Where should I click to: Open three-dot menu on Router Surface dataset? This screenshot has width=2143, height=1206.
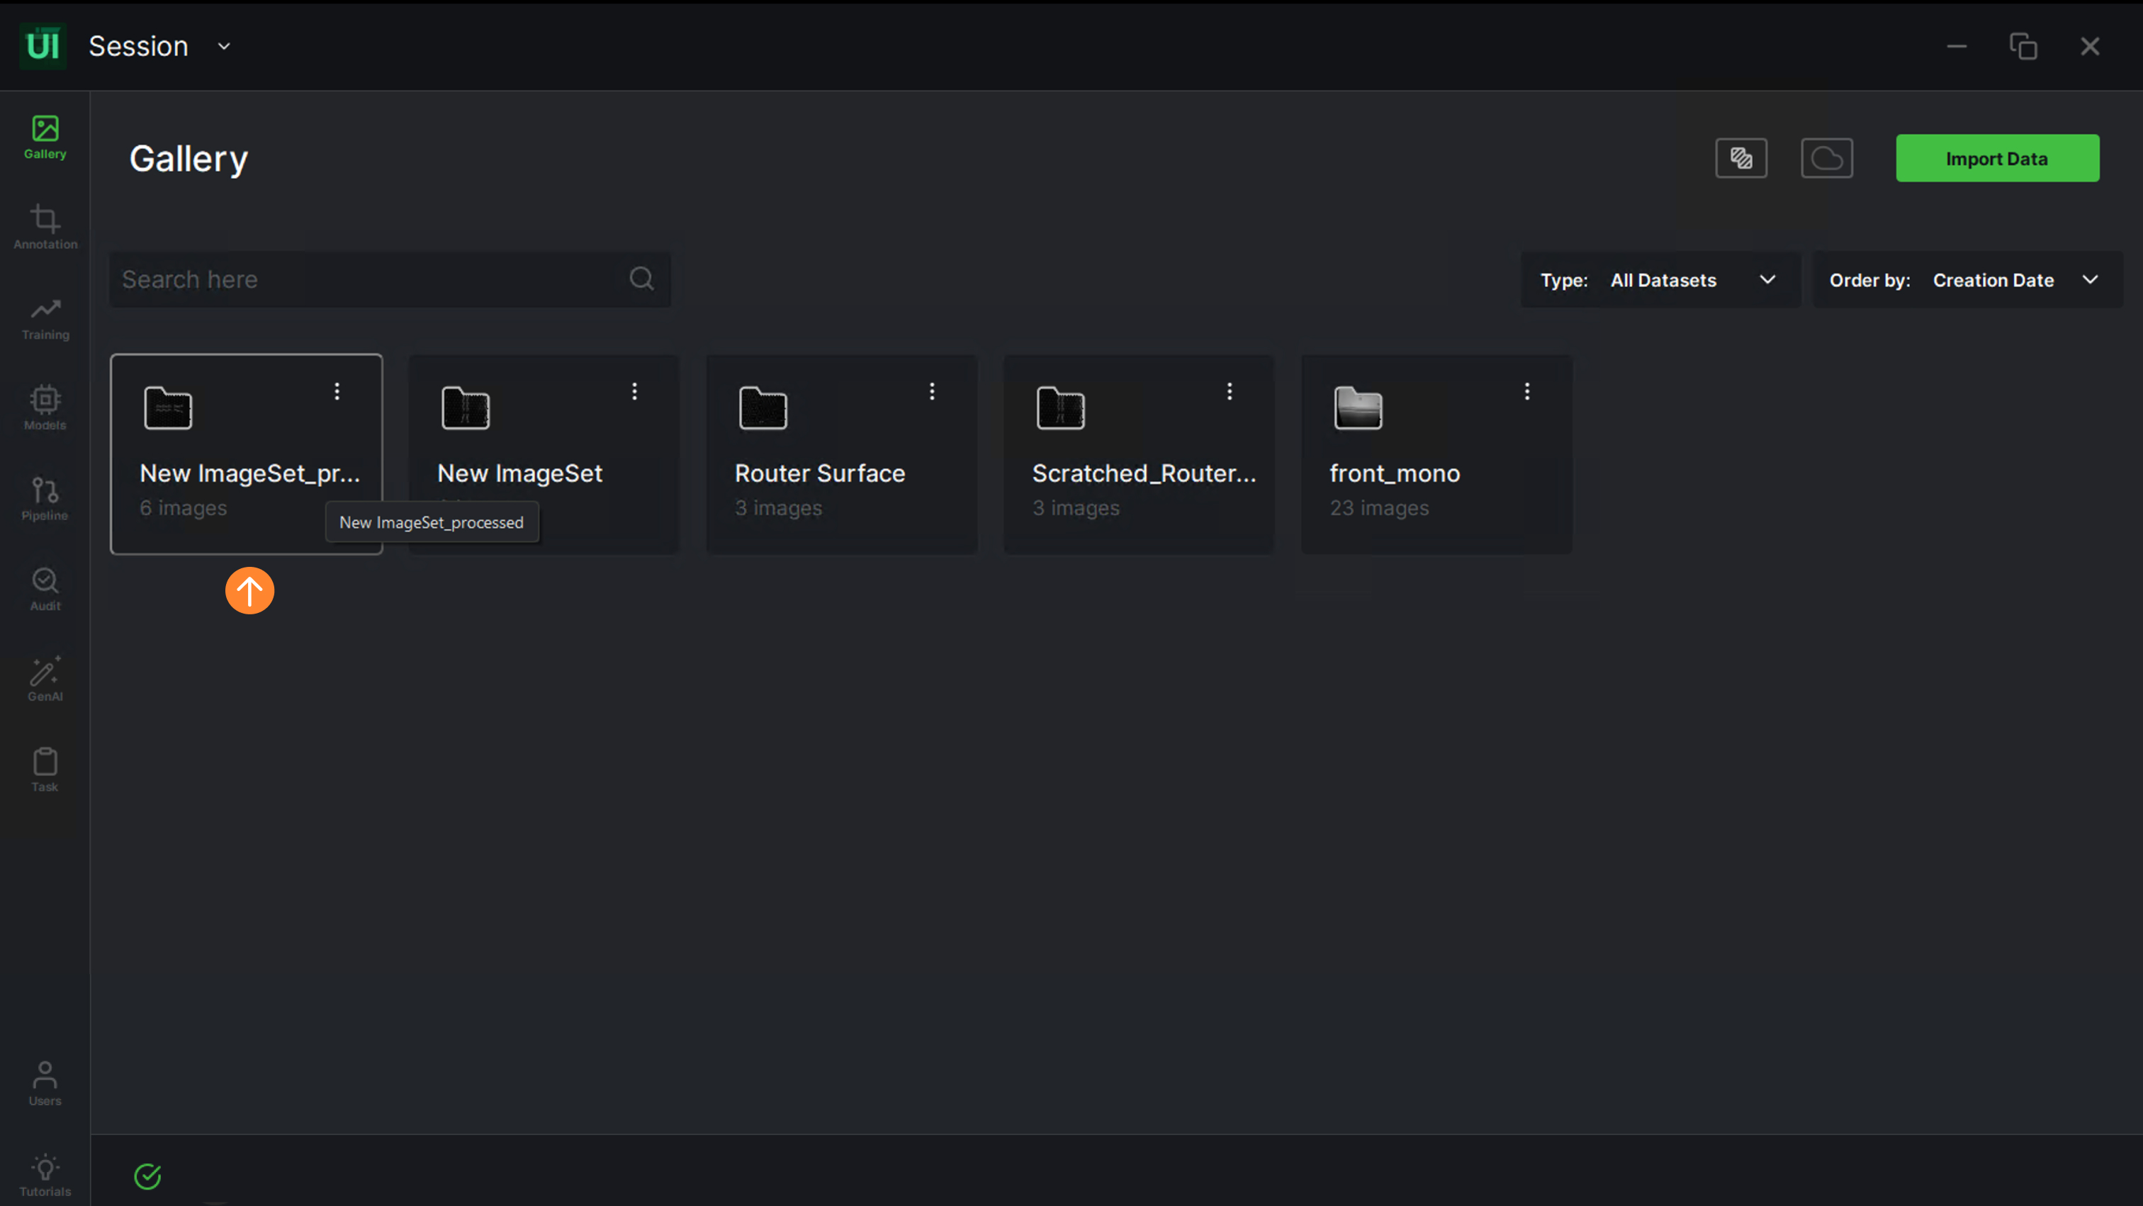click(x=932, y=391)
